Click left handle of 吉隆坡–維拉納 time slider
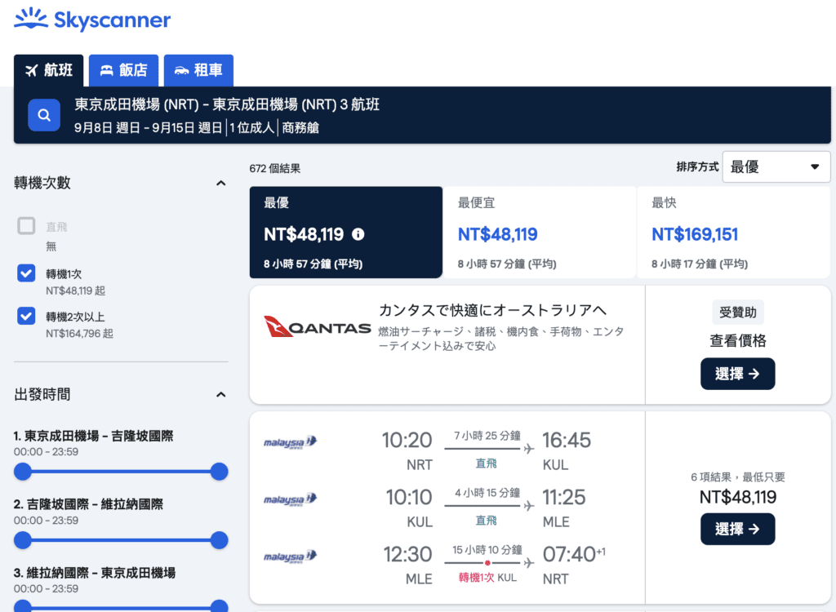The height and width of the screenshot is (612, 836). (x=23, y=540)
